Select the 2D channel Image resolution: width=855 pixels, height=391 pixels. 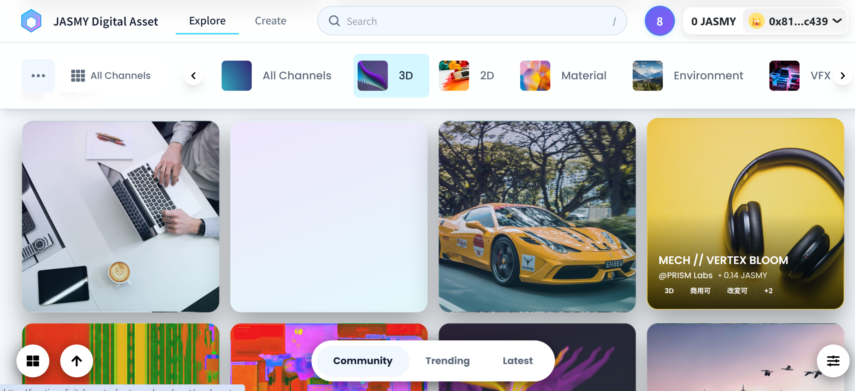coord(467,76)
